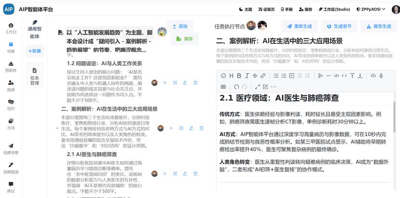Viewport: 400px width, 198px height.
Task: Delete section 二、案例解析 with trash icon
Action: 201,128
